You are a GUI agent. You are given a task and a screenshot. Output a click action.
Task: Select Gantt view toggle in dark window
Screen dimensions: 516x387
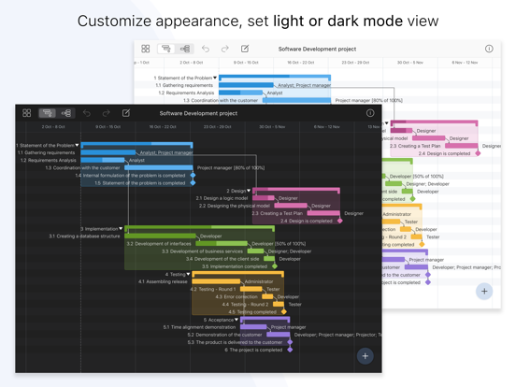(48, 113)
